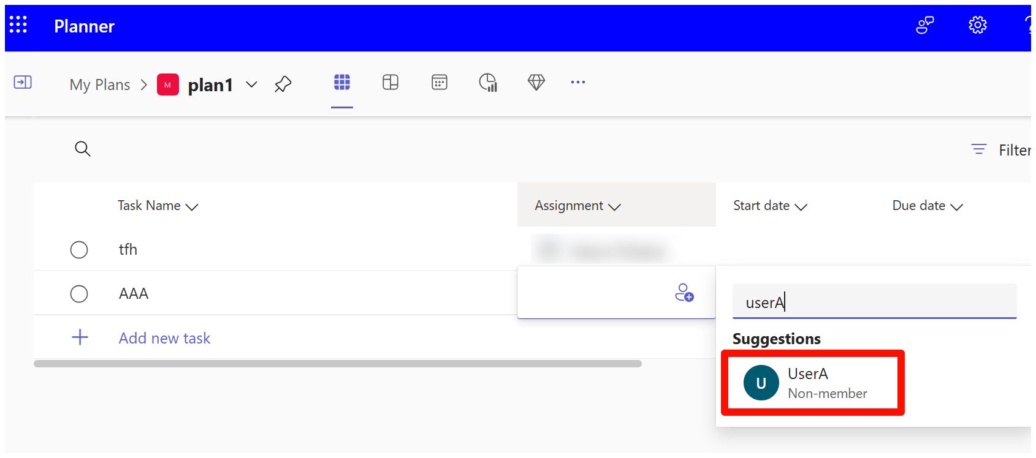The width and height of the screenshot is (1036, 458).
Task: Switch to the Schedule calendar view tab
Action: [x=440, y=82]
